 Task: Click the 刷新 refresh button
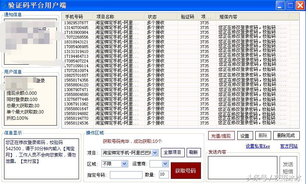[x=194, y=152]
